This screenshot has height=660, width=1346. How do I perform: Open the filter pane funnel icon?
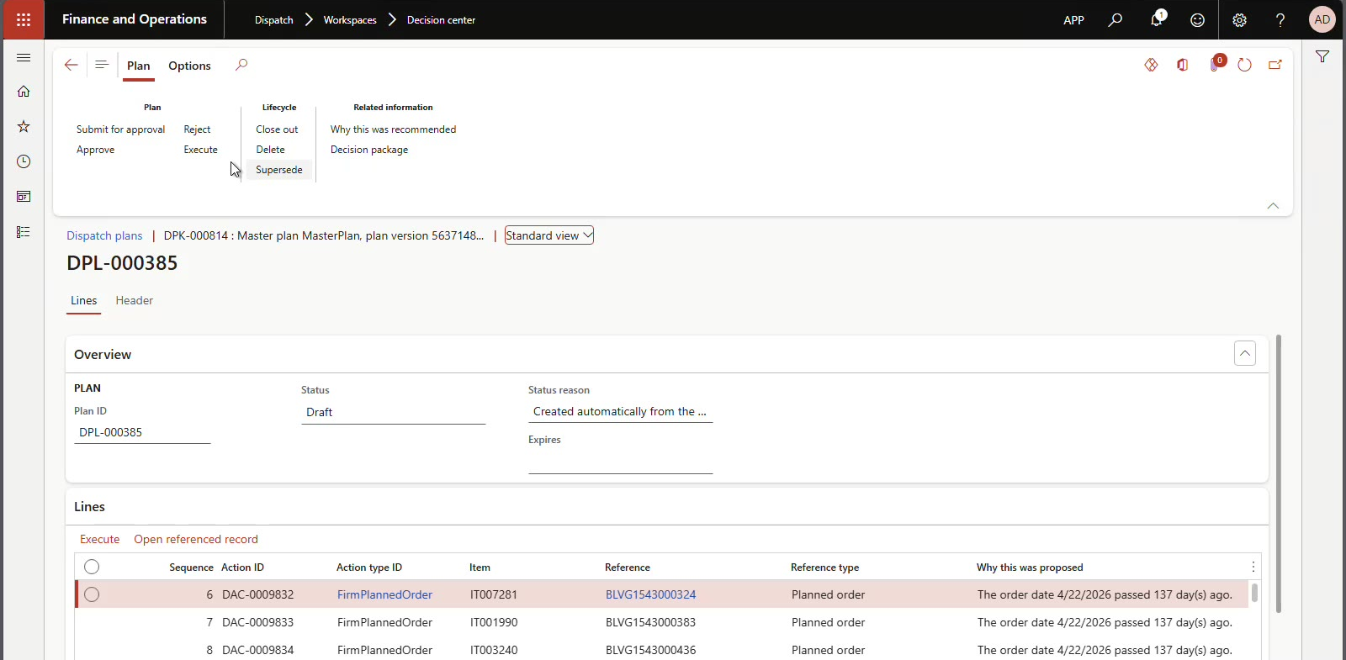click(1322, 56)
